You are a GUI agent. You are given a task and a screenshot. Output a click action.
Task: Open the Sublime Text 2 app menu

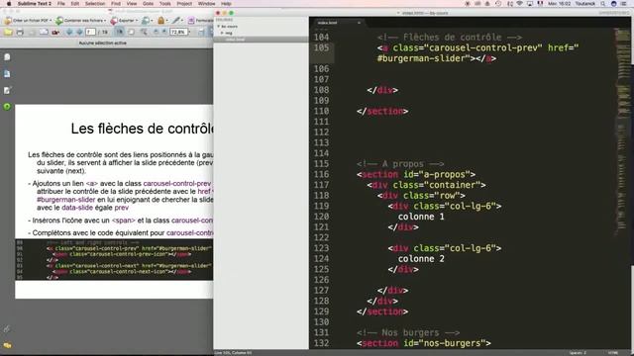pyautogui.click(x=35, y=4)
